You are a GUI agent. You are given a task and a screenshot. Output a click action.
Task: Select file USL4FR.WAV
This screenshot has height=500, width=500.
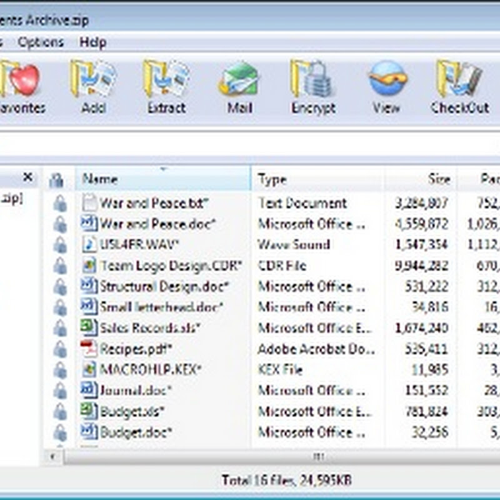139,245
